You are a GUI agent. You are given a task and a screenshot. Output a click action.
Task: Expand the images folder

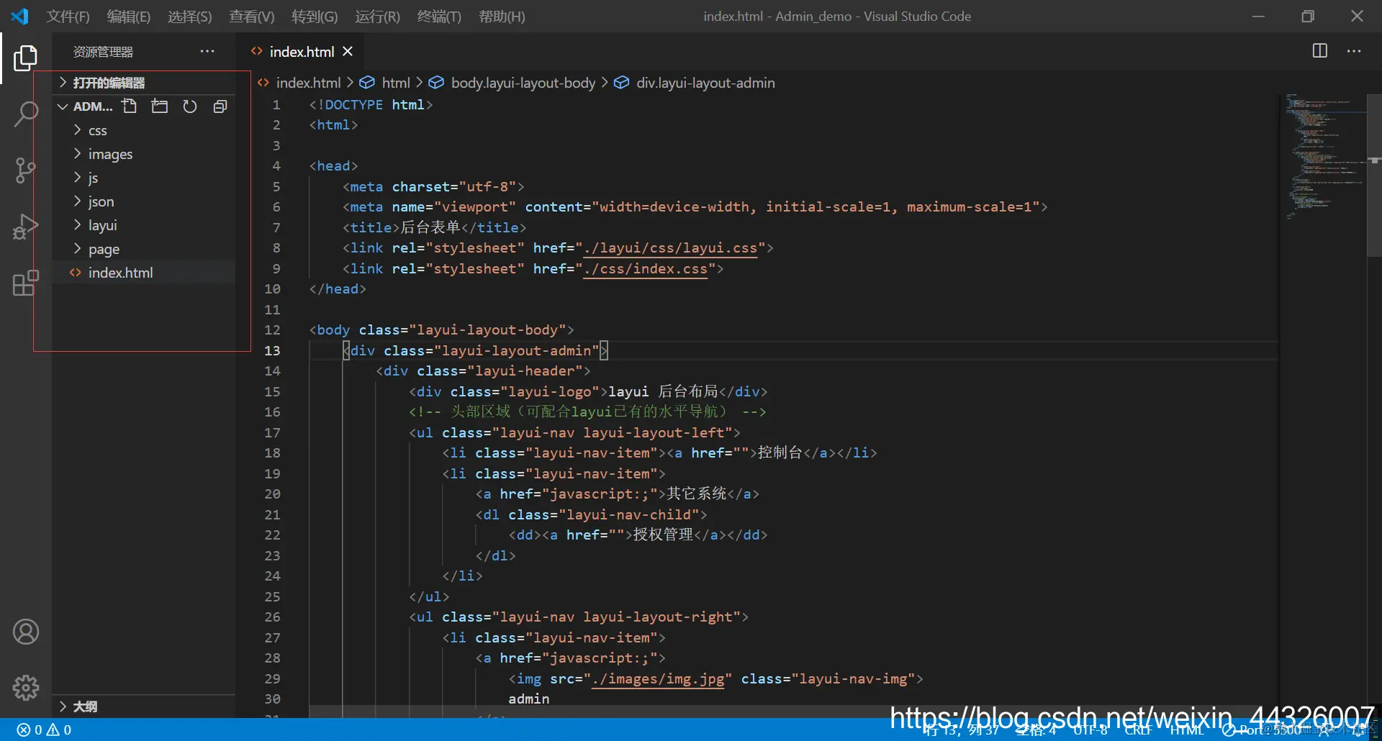[111, 154]
